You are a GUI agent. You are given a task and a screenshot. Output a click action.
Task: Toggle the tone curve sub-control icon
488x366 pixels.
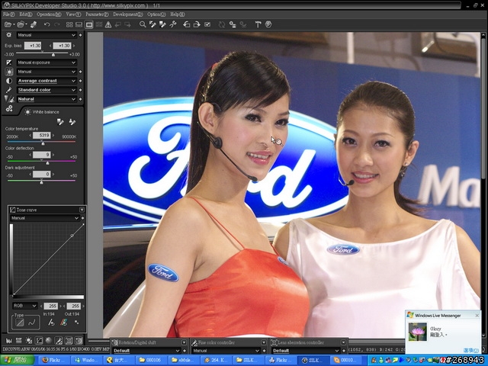click(39, 341)
